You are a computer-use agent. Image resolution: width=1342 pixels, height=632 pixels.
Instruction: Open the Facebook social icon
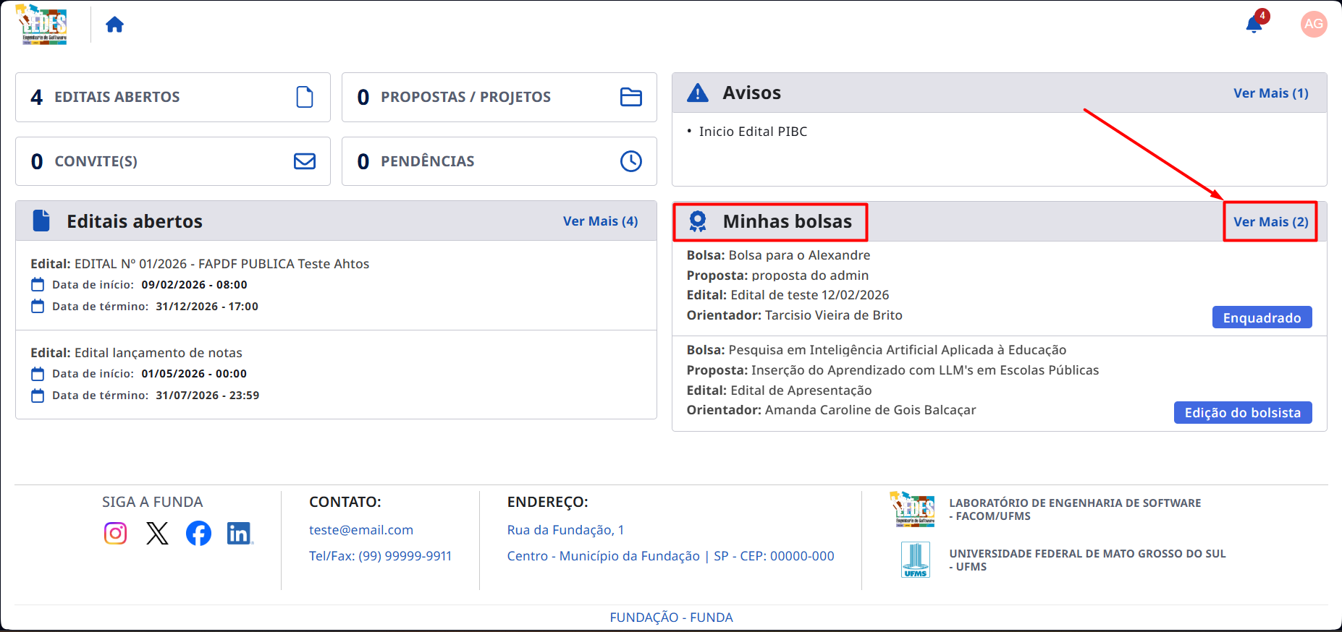pos(198,533)
